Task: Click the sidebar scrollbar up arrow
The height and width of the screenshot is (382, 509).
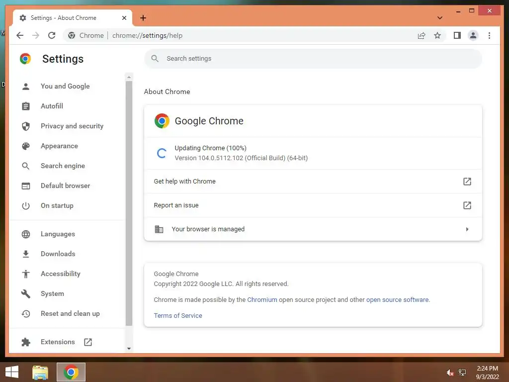Action: pyautogui.click(x=129, y=77)
